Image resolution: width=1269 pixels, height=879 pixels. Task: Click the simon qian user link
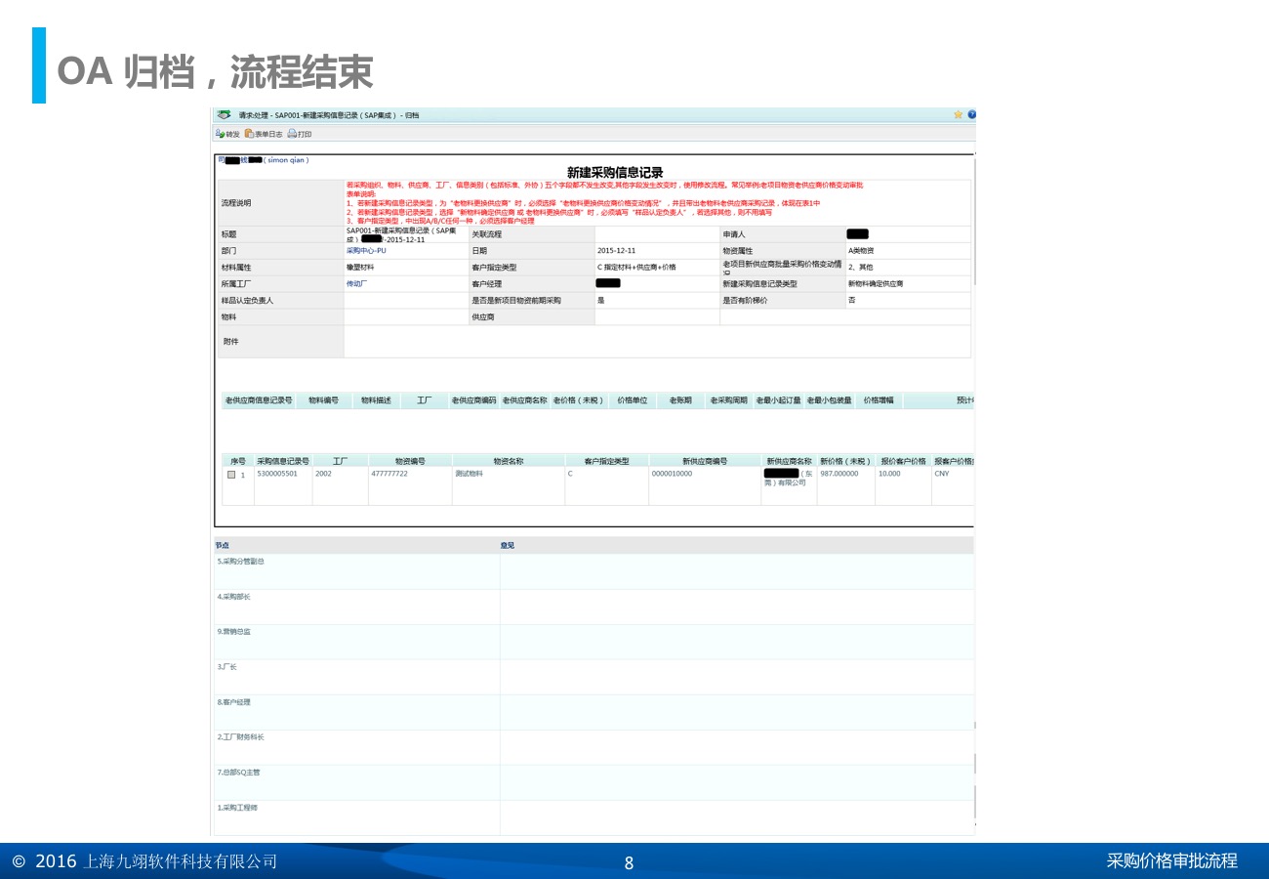[x=286, y=159]
